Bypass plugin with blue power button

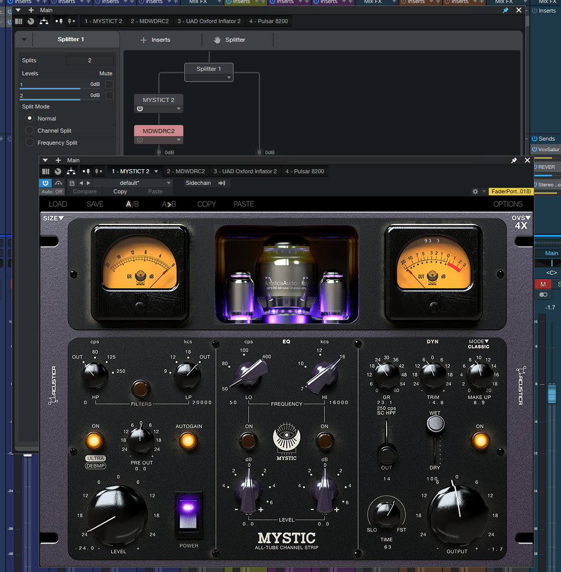pos(45,183)
